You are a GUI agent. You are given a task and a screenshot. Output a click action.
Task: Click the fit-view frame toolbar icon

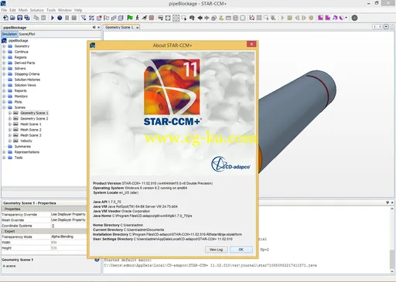click(x=168, y=18)
